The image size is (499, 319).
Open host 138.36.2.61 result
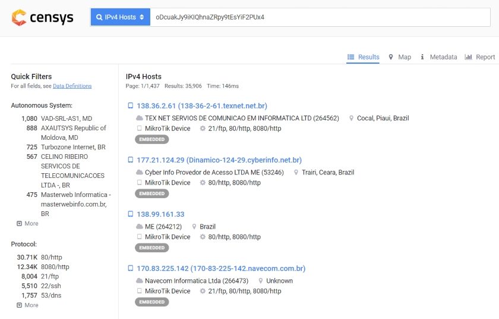[202, 106]
